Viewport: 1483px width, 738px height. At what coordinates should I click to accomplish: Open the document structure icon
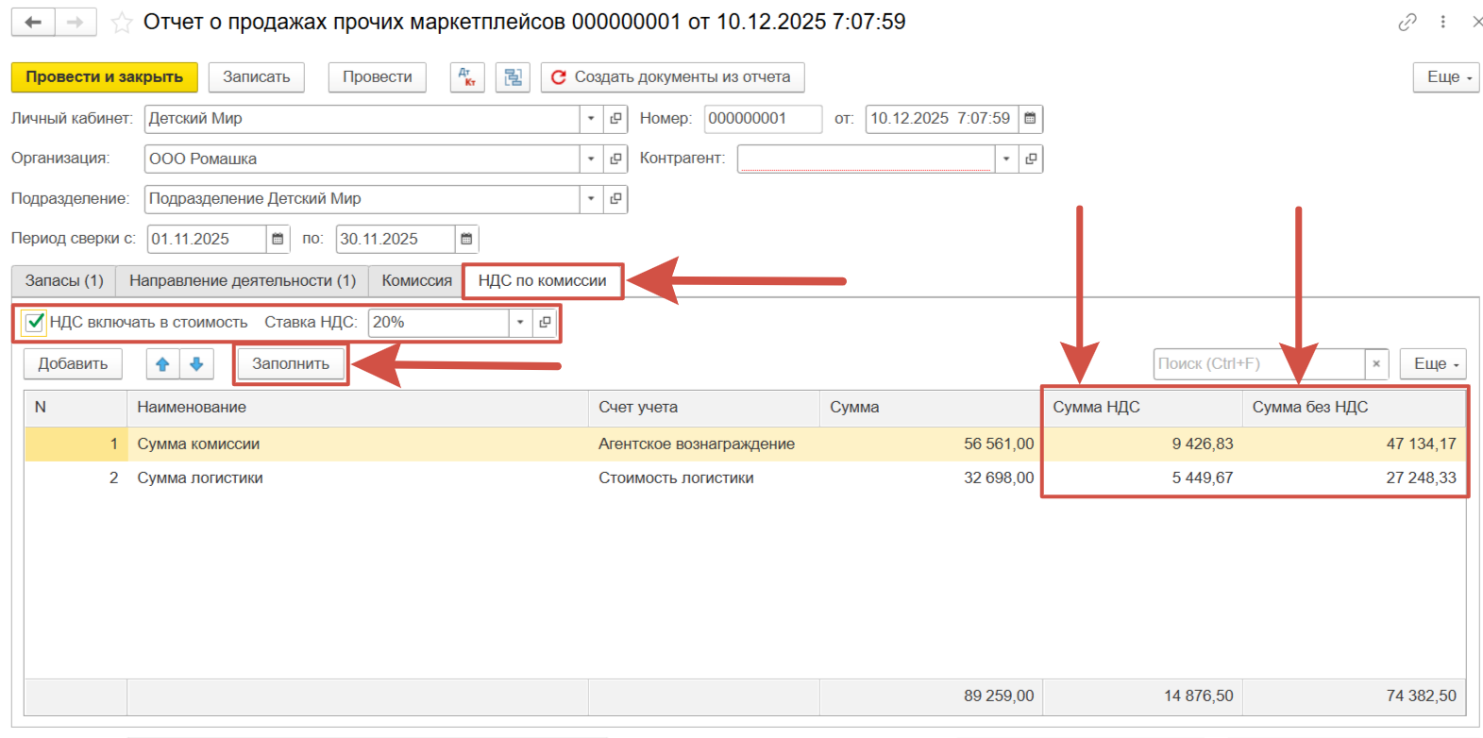click(x=513, y=77)
